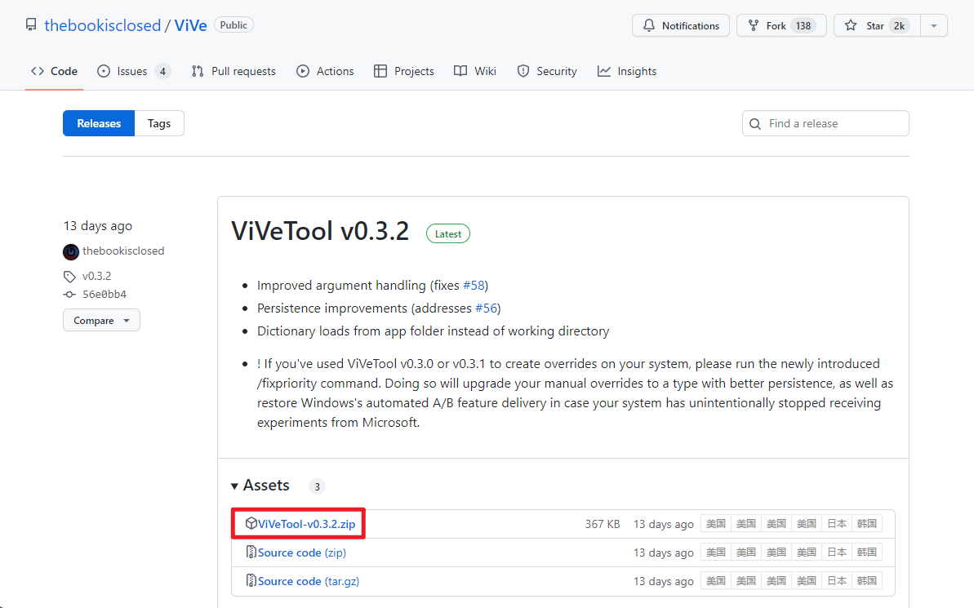Open the Compare dropdown
This screenshot has height=608, width=974.
(x=101, y=321)
